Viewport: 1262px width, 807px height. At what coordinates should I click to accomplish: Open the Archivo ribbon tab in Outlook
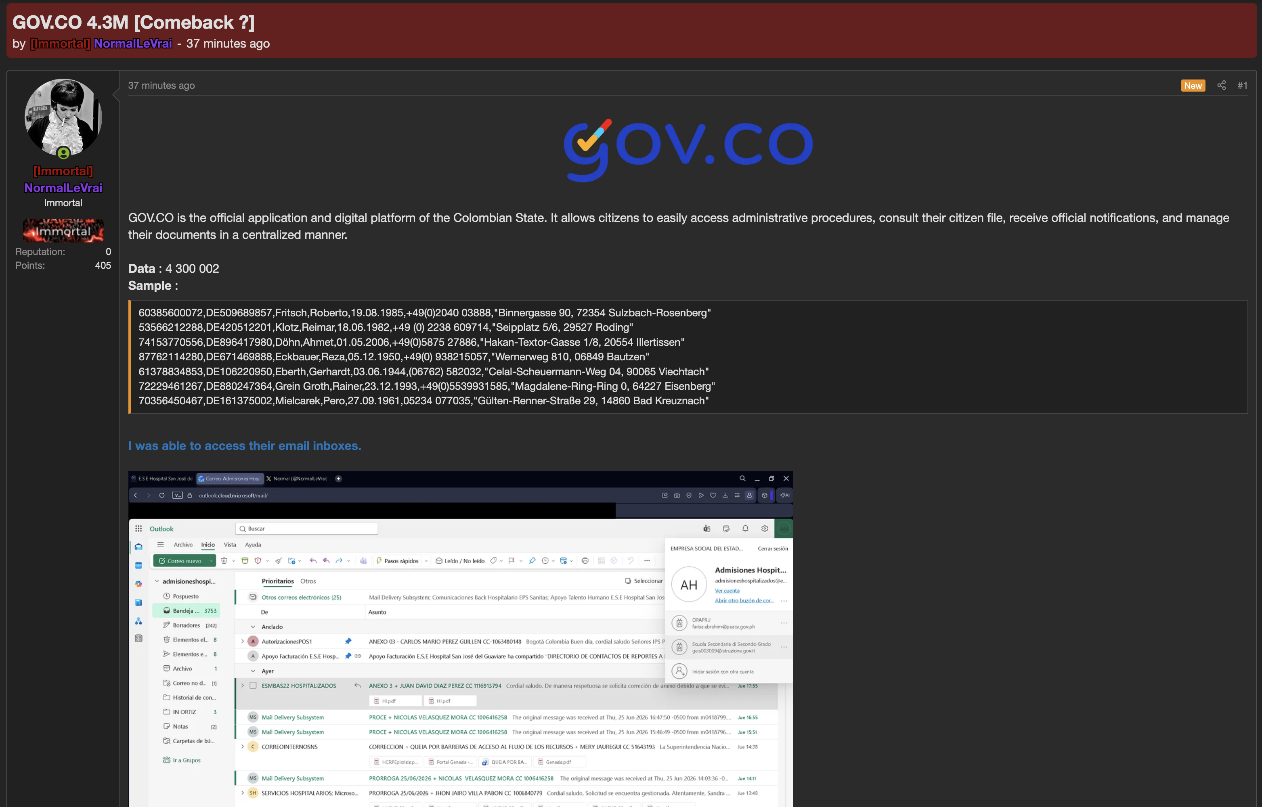click(x=183, y=544)
